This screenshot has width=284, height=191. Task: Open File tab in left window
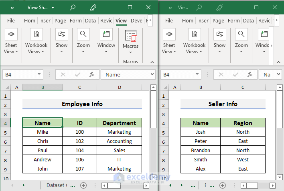click(x=11, y=20)
